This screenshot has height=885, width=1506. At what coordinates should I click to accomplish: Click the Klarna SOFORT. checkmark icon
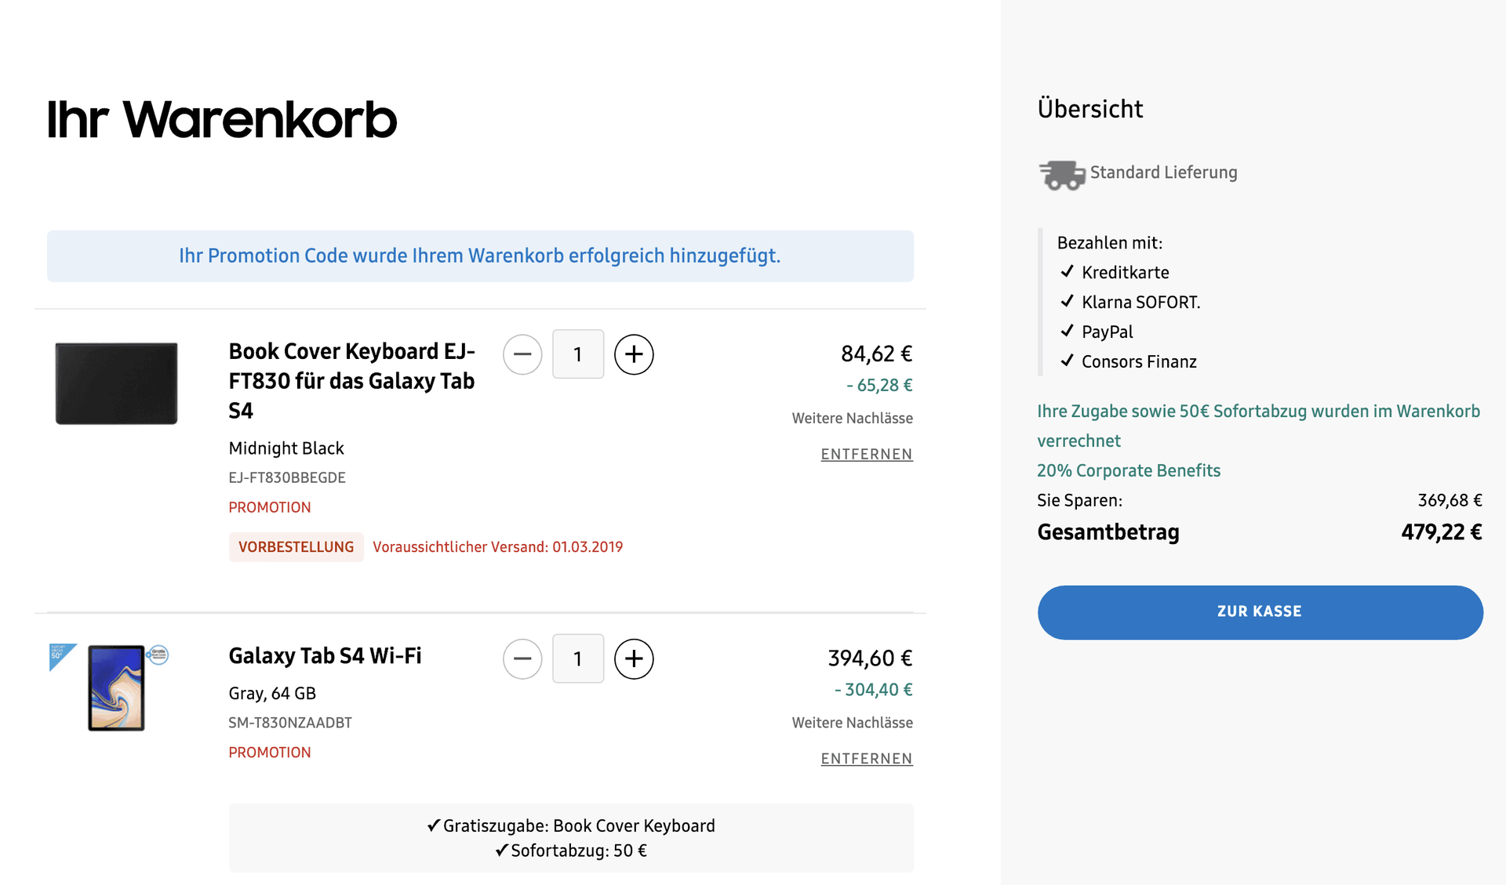pyautogui.click(x=1067, y=301)
